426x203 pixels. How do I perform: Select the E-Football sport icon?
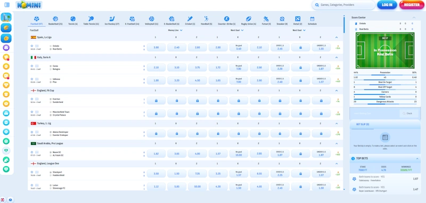(x=132, y=19)
